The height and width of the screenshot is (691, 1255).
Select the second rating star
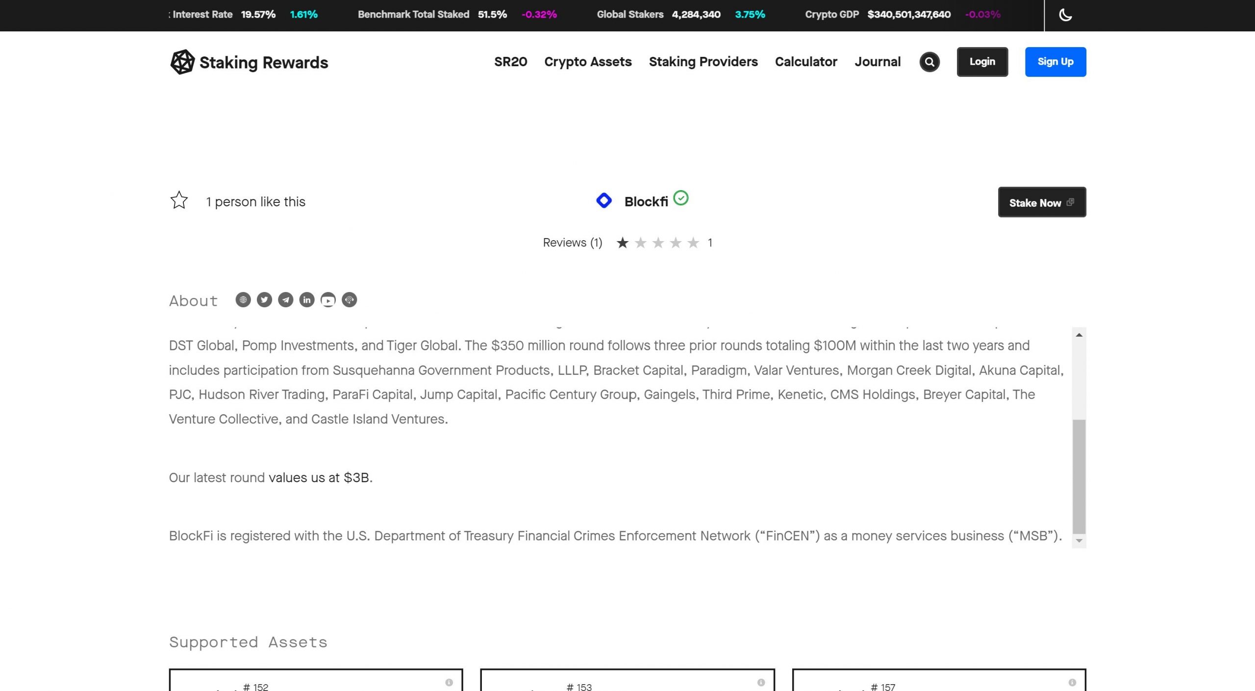point(640,243)
